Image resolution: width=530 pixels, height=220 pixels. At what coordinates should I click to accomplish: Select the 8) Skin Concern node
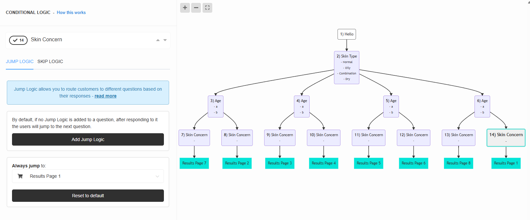pyautogui.click(x=237, y=138)
